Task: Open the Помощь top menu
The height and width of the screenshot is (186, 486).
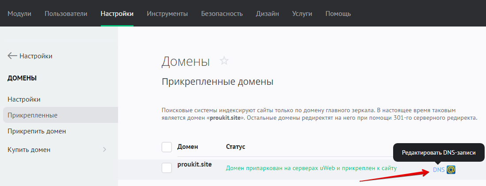Action: click(x=338, y=14)
